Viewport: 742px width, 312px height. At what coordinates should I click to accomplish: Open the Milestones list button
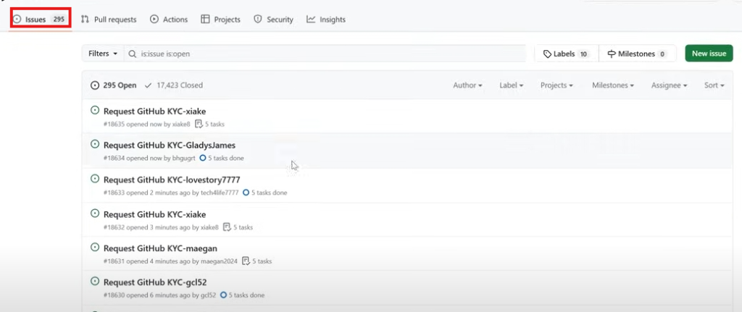click(x=637, y=54)
